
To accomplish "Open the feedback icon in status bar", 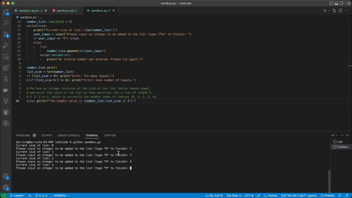I will tap(340, 196).
